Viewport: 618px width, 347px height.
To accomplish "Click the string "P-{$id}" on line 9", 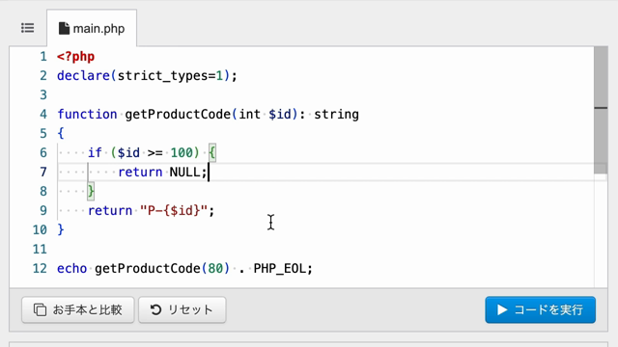I will [174, 210].
